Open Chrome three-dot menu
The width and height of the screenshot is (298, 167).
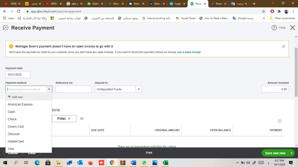(293, 11)
